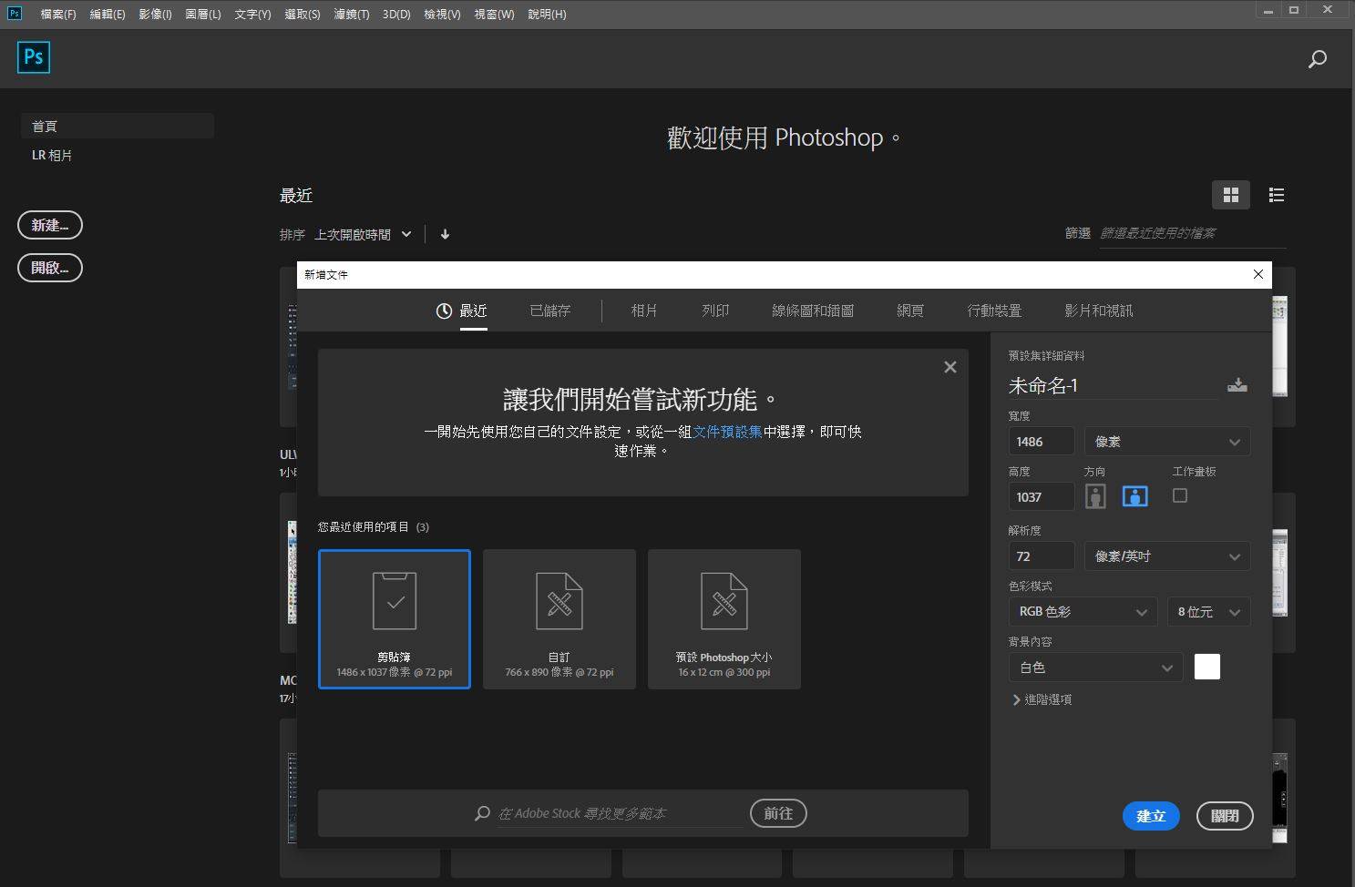Viewport: 1355px width, 887px height.
Task: Click the 篩選最近使用的檔案 filter field
Action: click(x=1193, y=233)
